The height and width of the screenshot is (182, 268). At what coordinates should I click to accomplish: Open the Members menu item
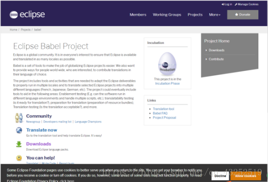coord(138,14)
